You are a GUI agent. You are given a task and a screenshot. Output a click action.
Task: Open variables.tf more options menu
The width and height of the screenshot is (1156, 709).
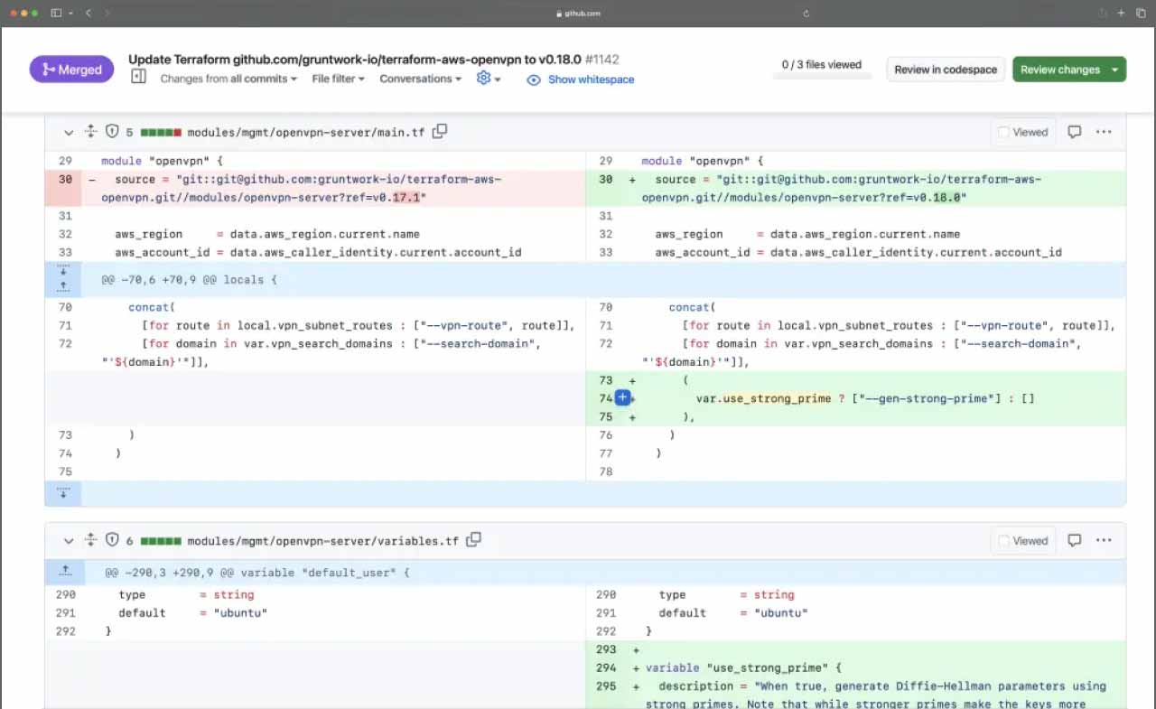(1104, 541)
